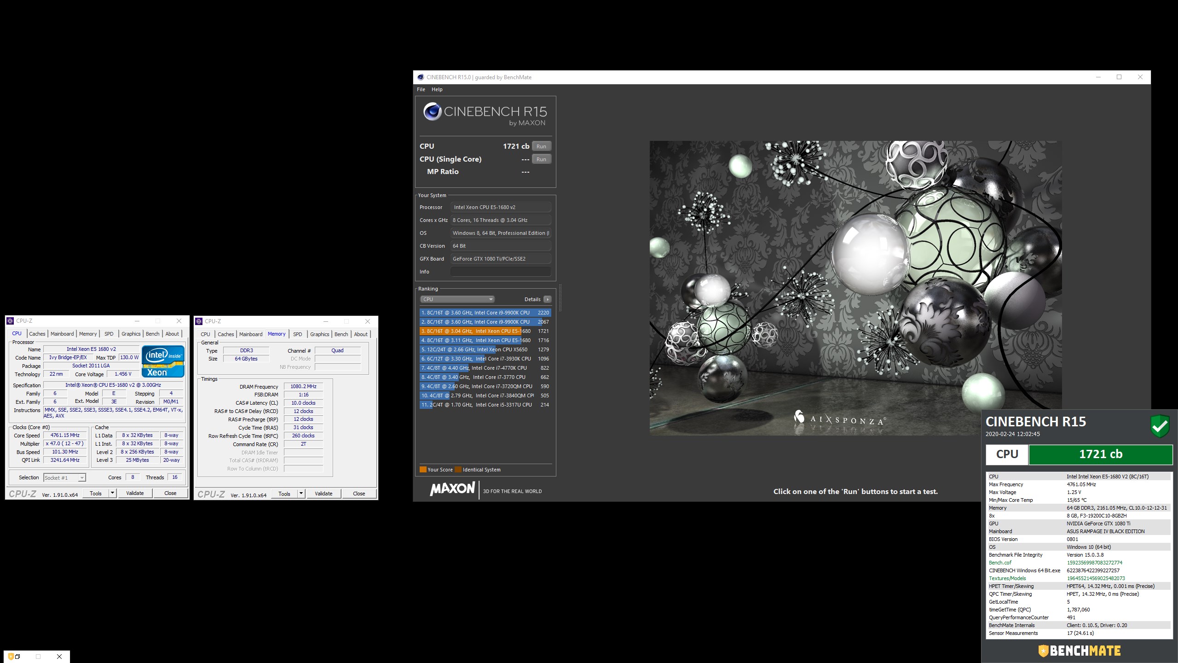Image resolution: width=1178 pixels, height=663 pixels.
Task: Select ranking row 11 Core i5-3317U
Action: coord(485,405)
